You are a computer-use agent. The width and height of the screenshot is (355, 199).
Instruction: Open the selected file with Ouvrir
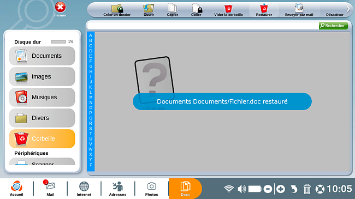click(x=149, y=10)
